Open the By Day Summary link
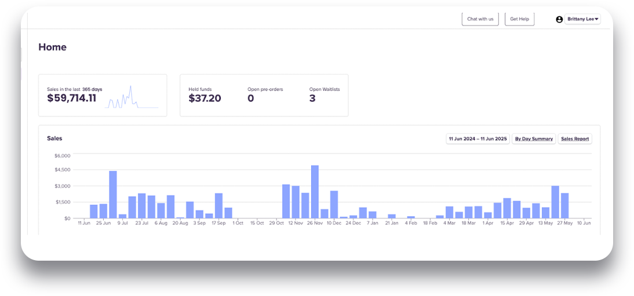Screen dimensions: 634x296 coord(534,138)
